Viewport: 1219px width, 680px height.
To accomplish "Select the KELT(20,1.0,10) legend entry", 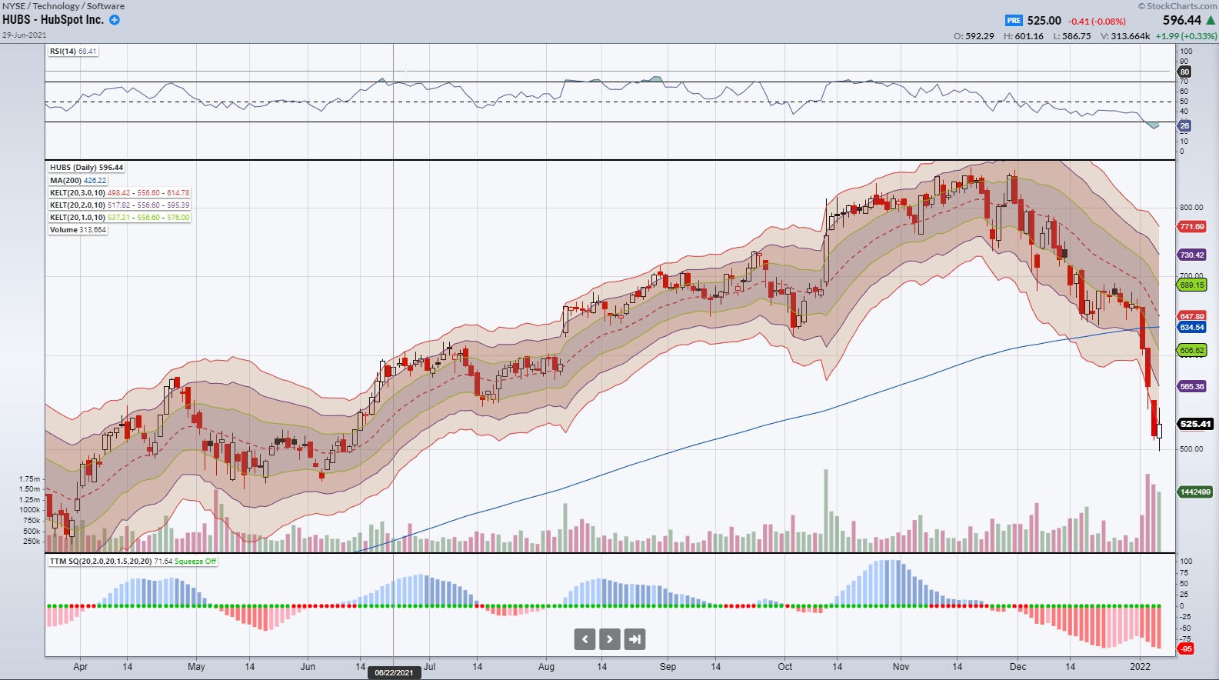I will coord(119,218).
